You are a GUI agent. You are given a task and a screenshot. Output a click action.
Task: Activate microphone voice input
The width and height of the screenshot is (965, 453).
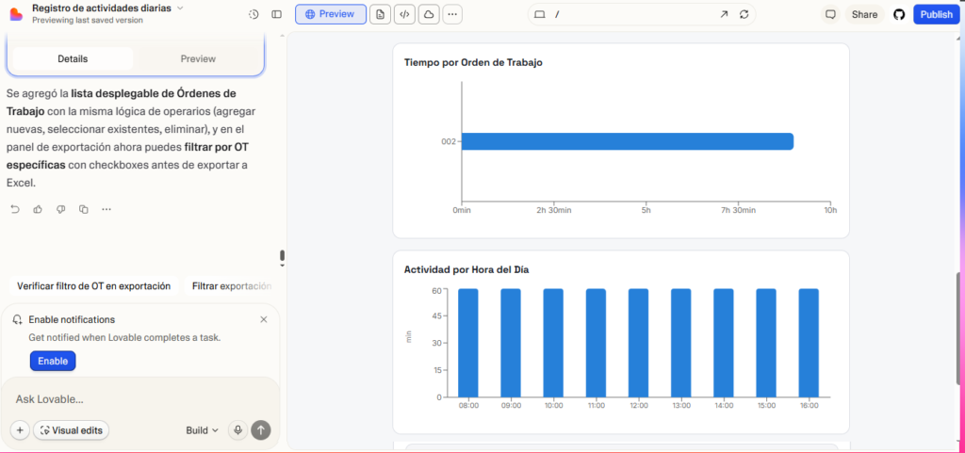click(237, 430)
